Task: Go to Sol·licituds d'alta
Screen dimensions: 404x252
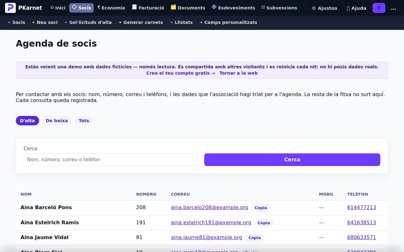Action: [x=88, y=22]
